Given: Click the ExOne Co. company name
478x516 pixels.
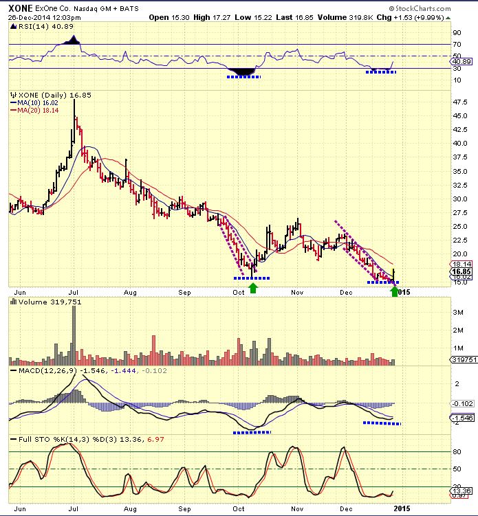Looking at the screenshot, I should [53, 8].
